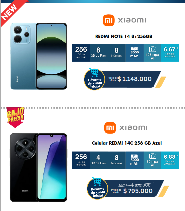Click the black Redmi 14C phone image
This screenshot has height=211, width=185.
(38, 167)
